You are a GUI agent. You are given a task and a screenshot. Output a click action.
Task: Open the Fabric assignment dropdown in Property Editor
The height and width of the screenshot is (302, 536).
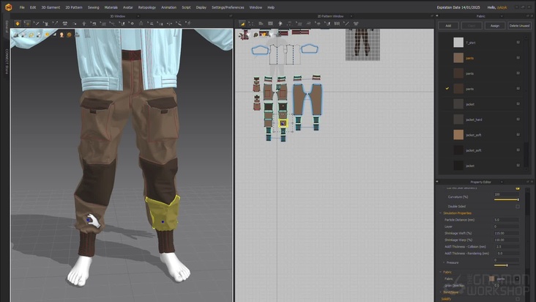click(517, 279)
